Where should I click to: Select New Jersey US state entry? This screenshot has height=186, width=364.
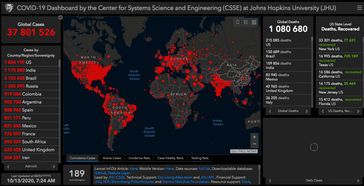tap(340, 88)
